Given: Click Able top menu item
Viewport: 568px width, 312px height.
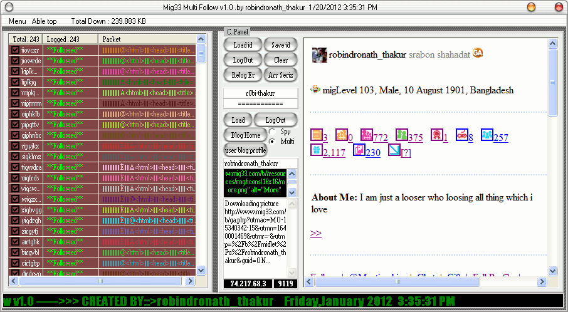Looking at the screenshot, I should (44, 21).
